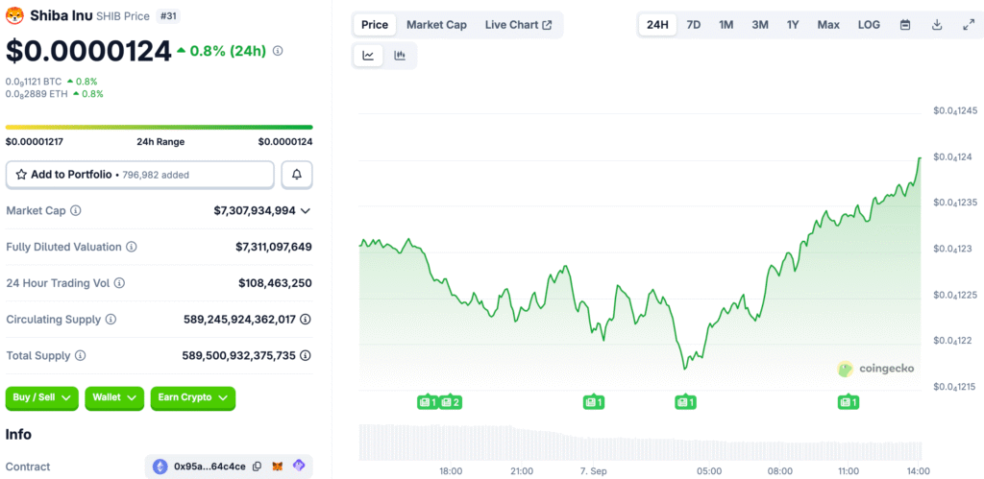Click the star icon in Add to Portfolio
The width and height of the screenshot is (984, 479).
point(21,175)
